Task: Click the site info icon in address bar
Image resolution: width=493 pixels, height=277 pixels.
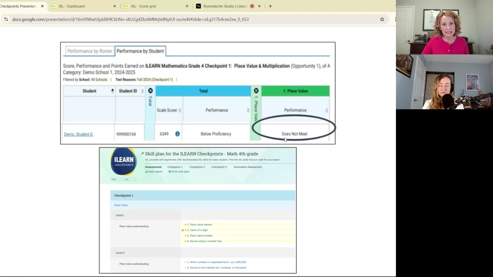Action: (x=6, y=19)
